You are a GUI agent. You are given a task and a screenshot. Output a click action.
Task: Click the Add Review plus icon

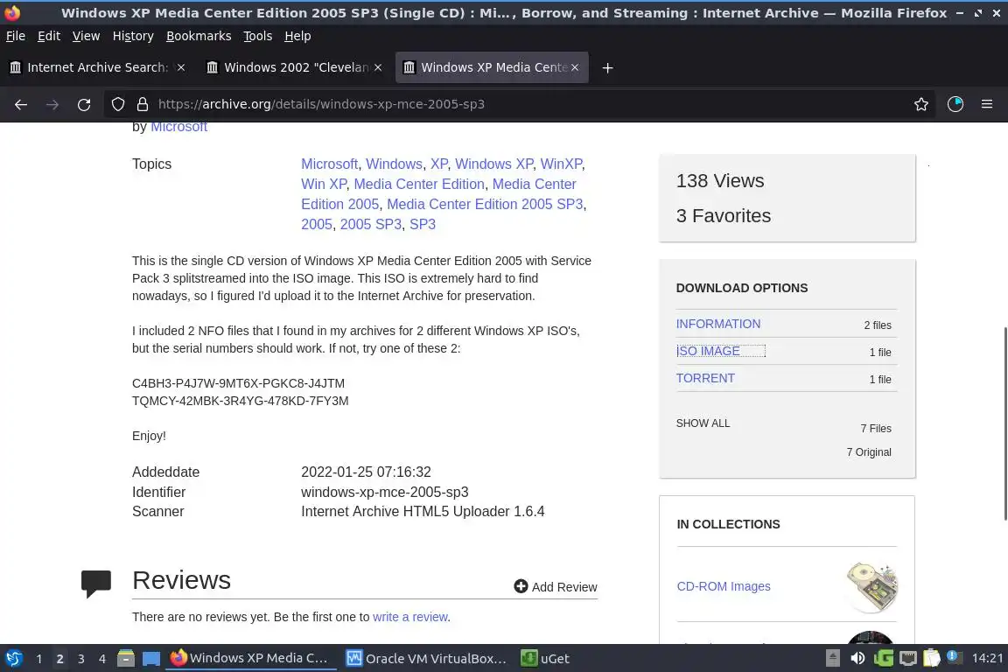[521, 586]
